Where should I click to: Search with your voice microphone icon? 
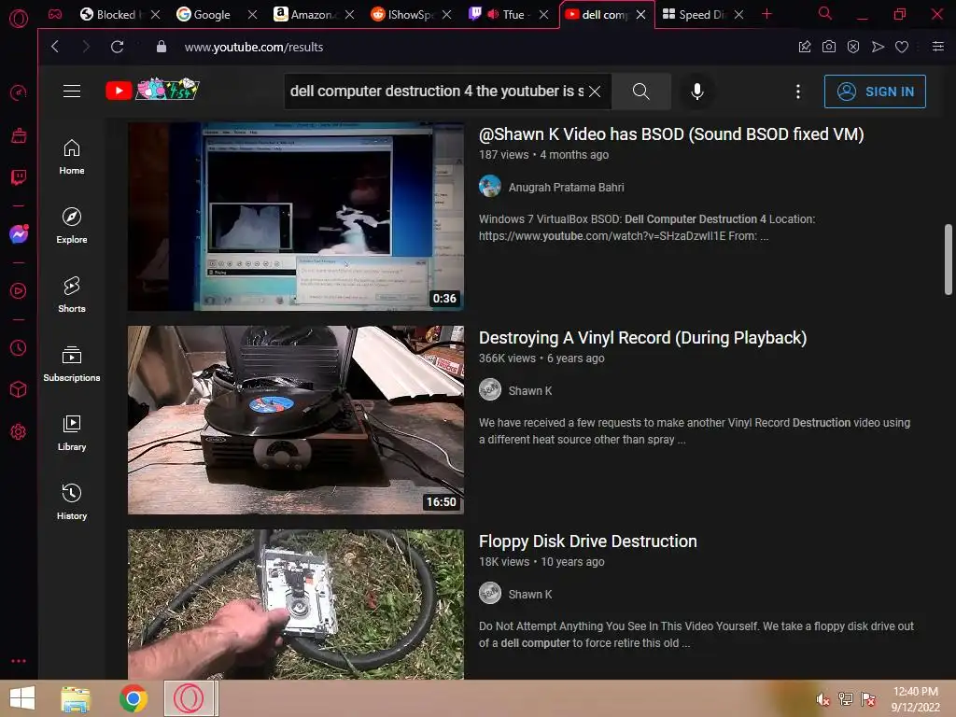tap(696, 91)
